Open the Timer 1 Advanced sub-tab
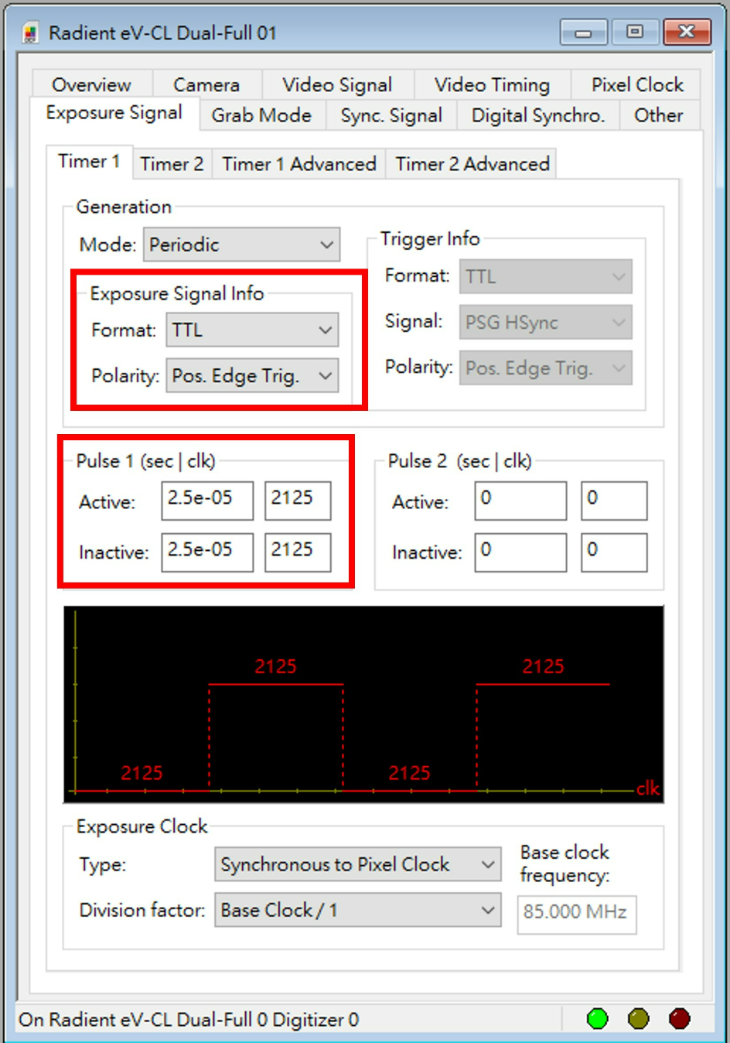 (x=299, y=164)
